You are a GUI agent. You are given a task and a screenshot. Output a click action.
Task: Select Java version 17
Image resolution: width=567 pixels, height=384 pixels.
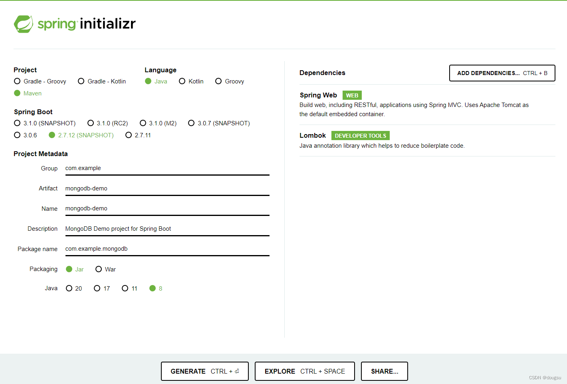[x=102, y=289]
